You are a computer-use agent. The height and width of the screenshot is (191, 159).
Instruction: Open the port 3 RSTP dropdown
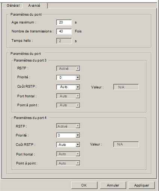68,68
